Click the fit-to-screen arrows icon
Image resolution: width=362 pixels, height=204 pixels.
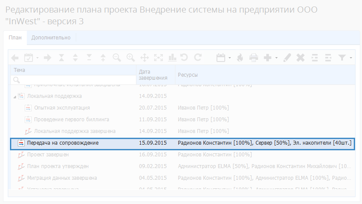point(158,57)
